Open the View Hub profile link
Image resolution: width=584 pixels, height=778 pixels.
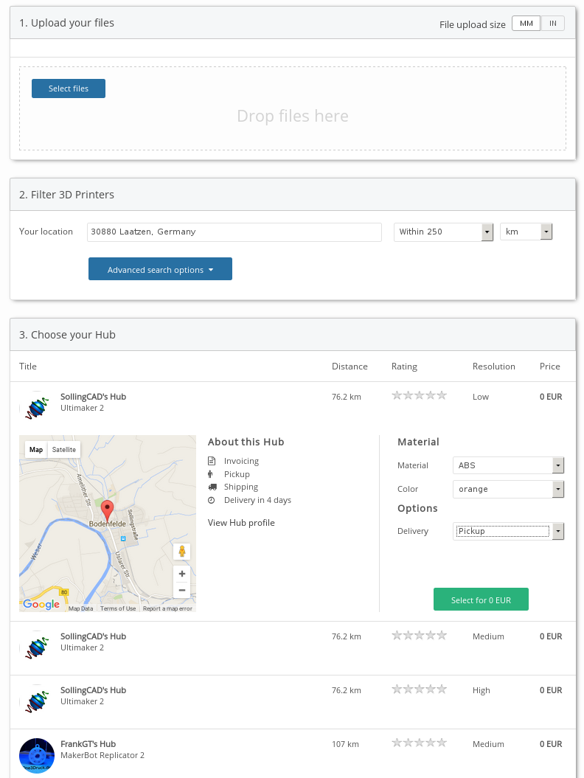pyautogui.click(x=241, y=523)
